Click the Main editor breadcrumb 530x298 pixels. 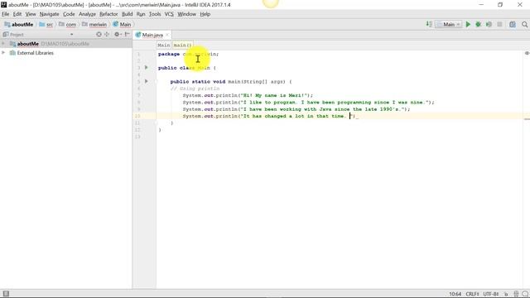click(164, 45)
